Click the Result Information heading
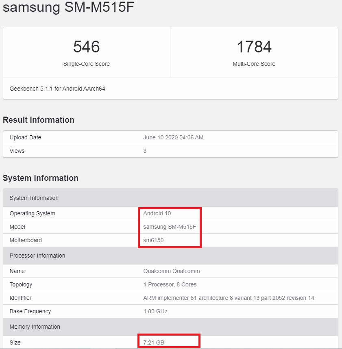 point(39,120)
